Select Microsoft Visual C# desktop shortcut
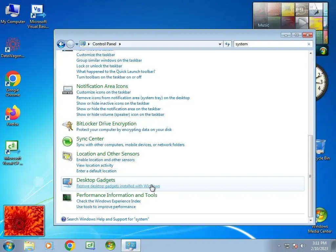Screen dimensions: 336x252 pos(13,153)
